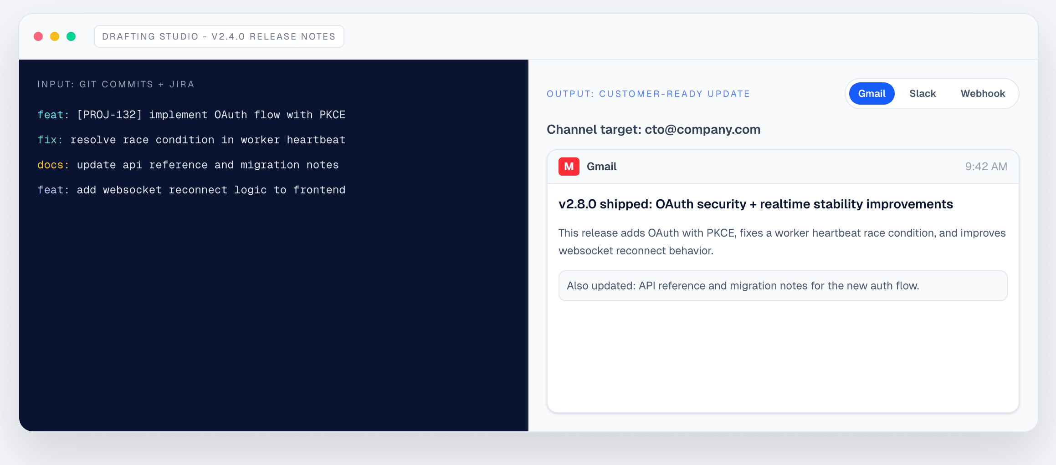1056x465 pixels.
Task: Select the feat OAuth PKCE commit line
Action: [191, 115]
